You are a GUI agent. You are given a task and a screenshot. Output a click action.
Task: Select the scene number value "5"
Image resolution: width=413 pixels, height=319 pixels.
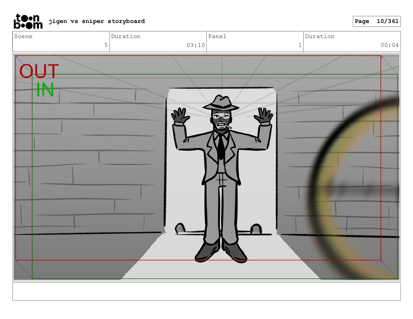point(106,45)
